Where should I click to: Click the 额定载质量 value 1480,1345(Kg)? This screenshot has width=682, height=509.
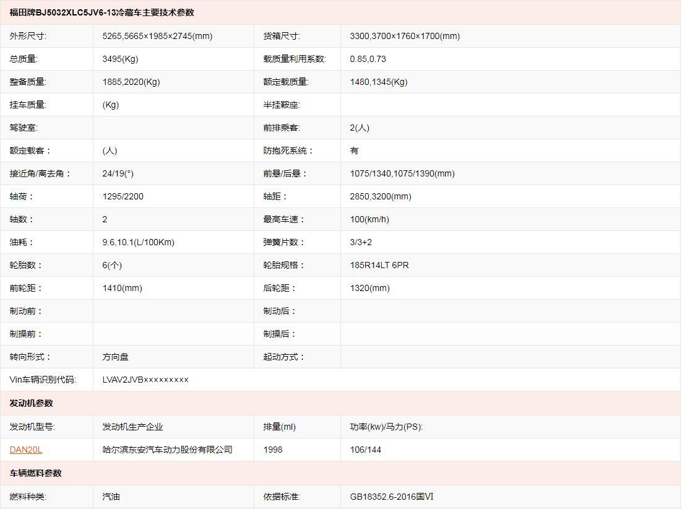click(x=379, y=82)
